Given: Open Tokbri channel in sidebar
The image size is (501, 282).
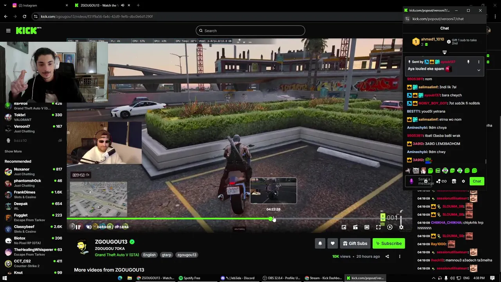Looking at the screenshot, I should pos(33,117).
